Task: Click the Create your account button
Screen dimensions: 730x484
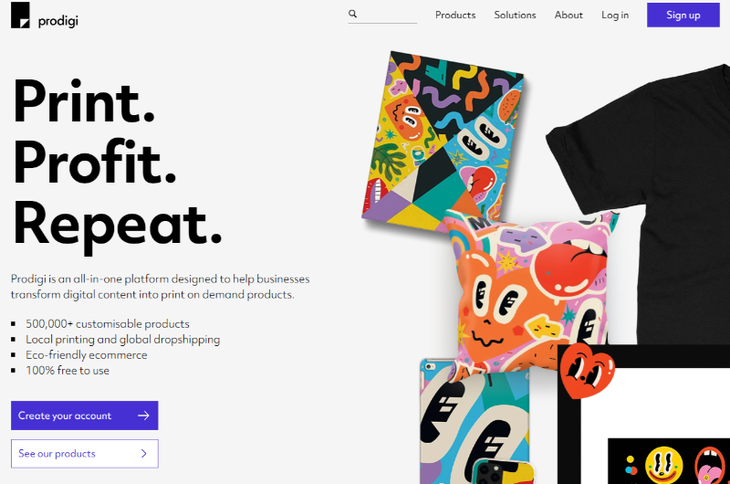Action: pos(85,416)
